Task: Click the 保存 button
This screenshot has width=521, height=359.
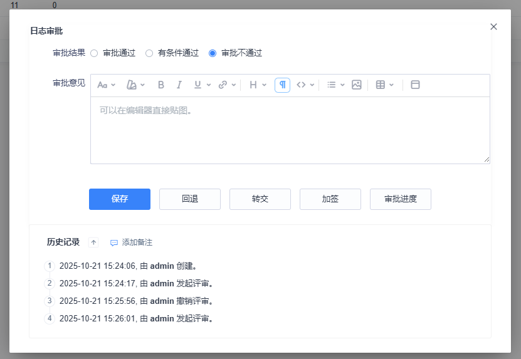Action: point(120,199)
